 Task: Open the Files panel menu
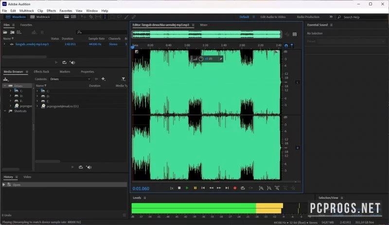pyautogui.click(x=14, y=25)
